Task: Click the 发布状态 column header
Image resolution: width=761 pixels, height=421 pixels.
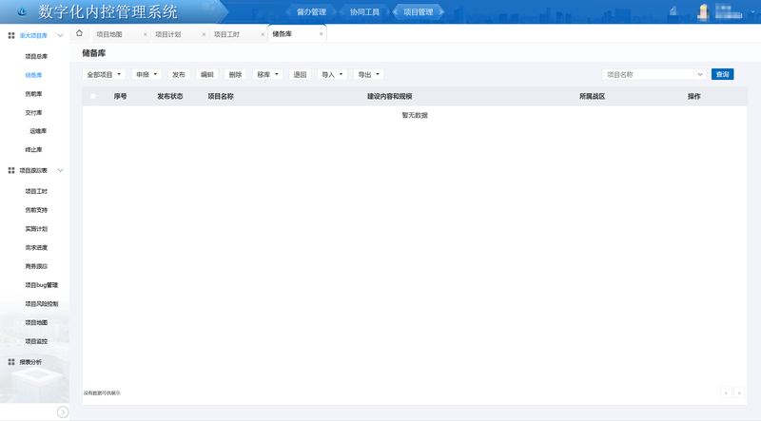Action: click(x=170, y=96)
